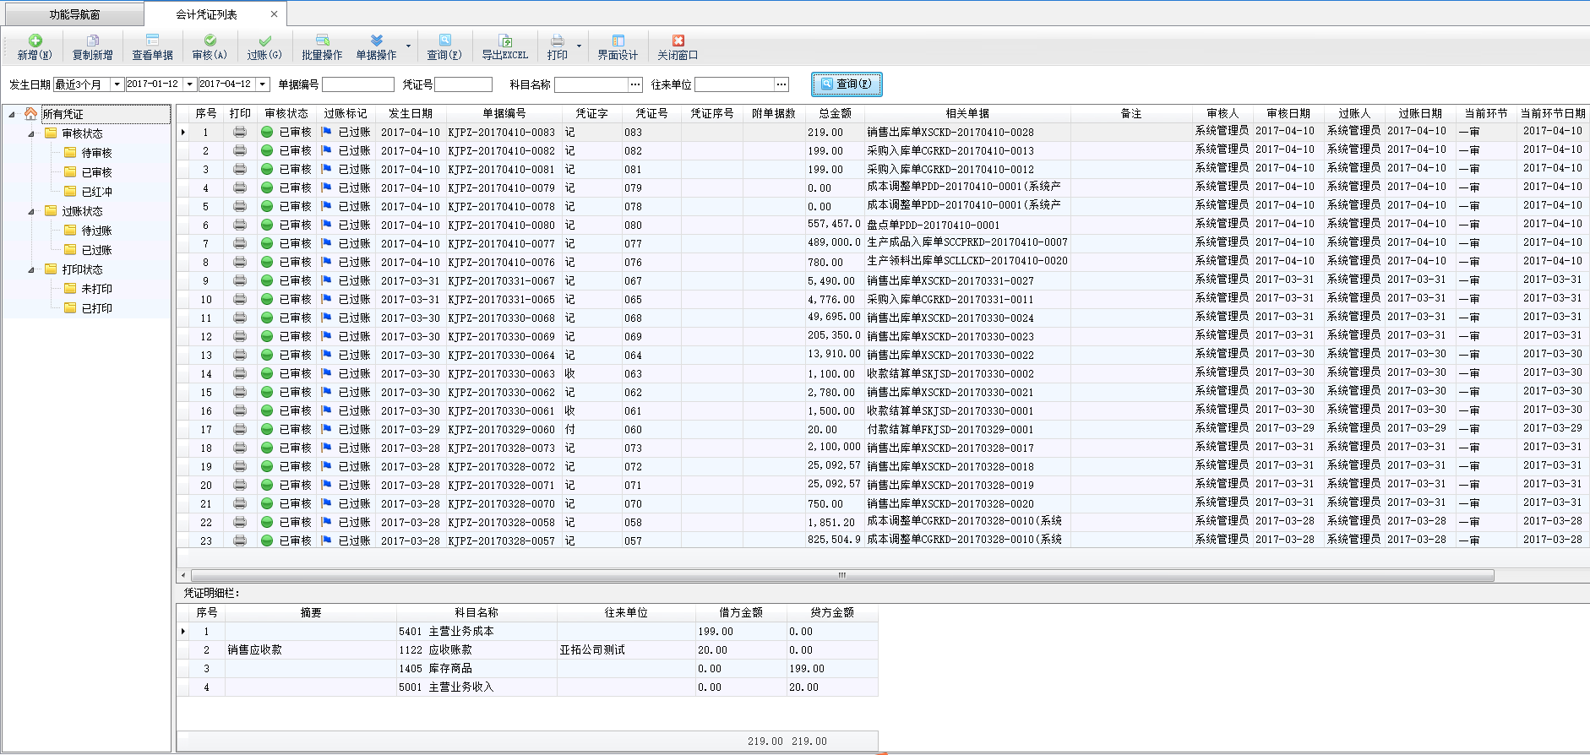Open 查看单据 to view the voucher
This screenshot has width=1590, height=755.
pos(152,41)
